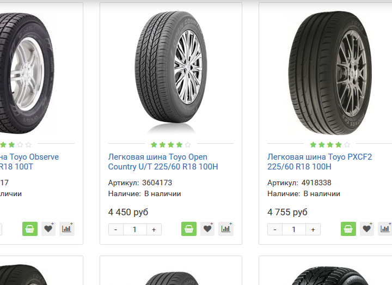Add Toyo Observe tire to cart
The height and width of the screenshot is (285, 392).
(30, 229)
